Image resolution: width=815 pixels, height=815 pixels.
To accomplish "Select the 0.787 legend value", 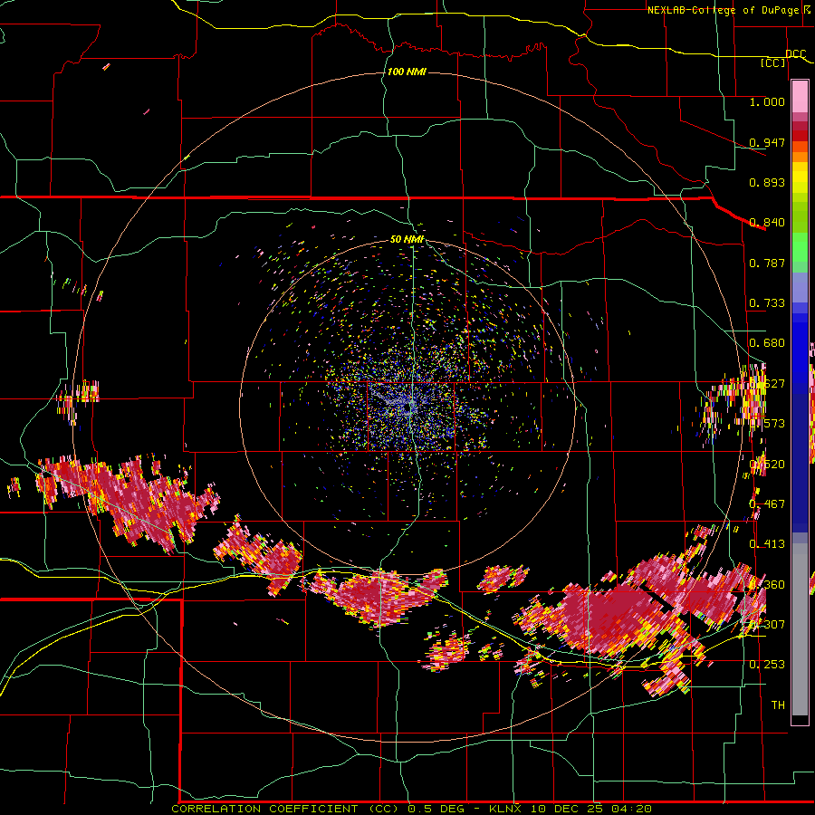I will click(x=767, y=263).
